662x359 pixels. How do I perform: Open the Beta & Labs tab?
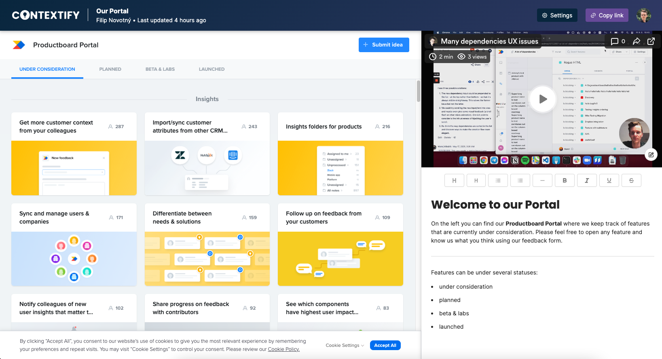pos(160,69)
